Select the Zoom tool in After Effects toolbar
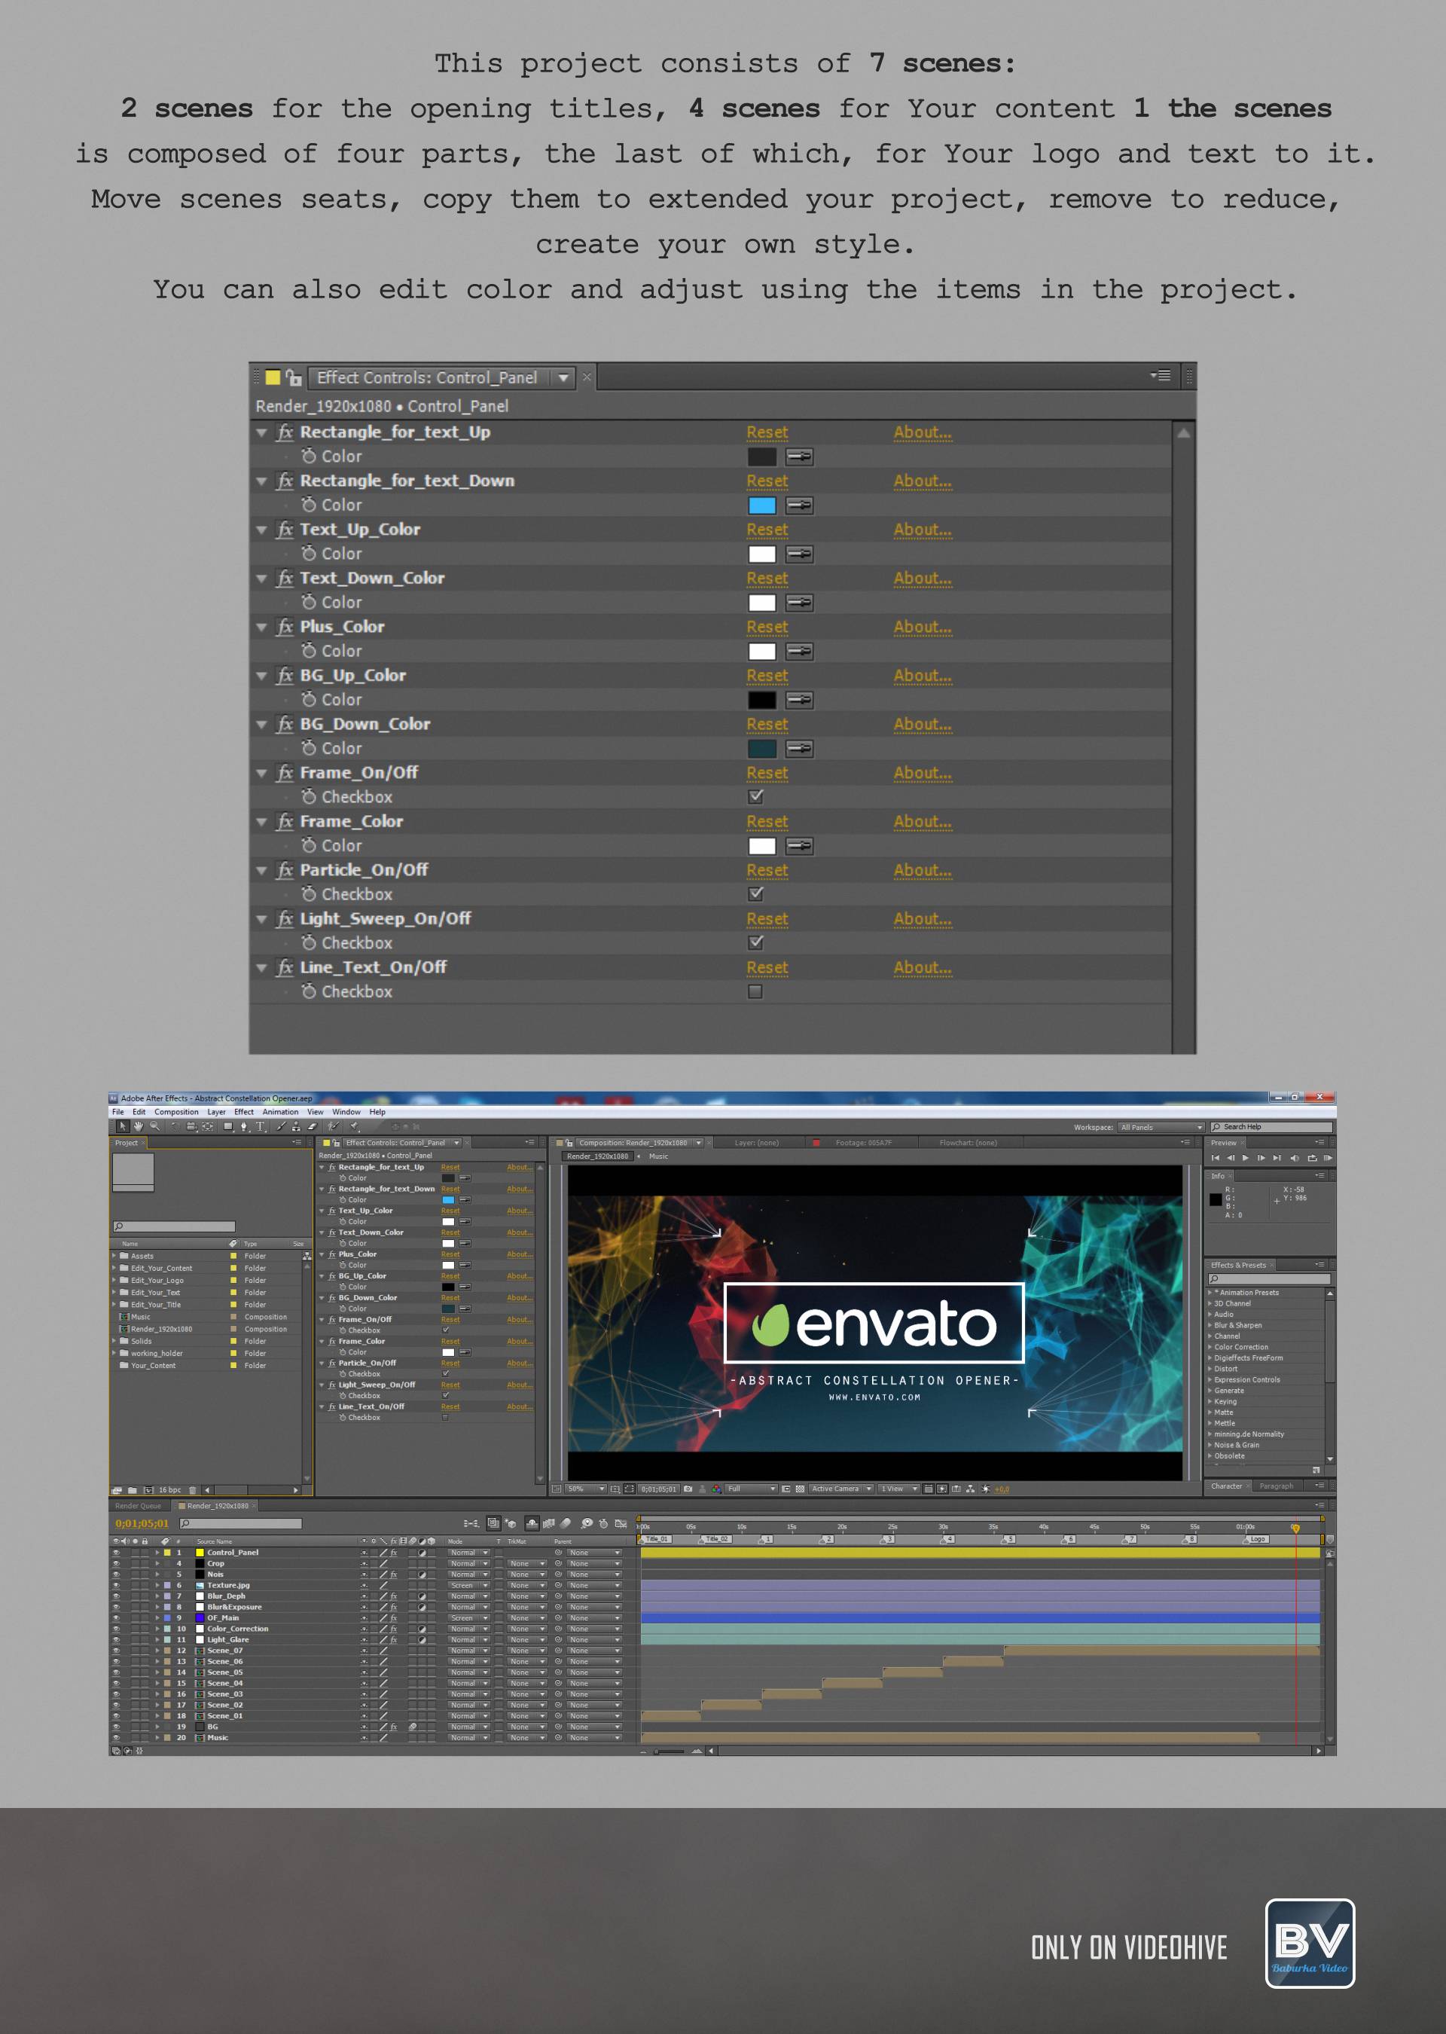This screenshot has width=1446, height=2034. [155, 1126]
